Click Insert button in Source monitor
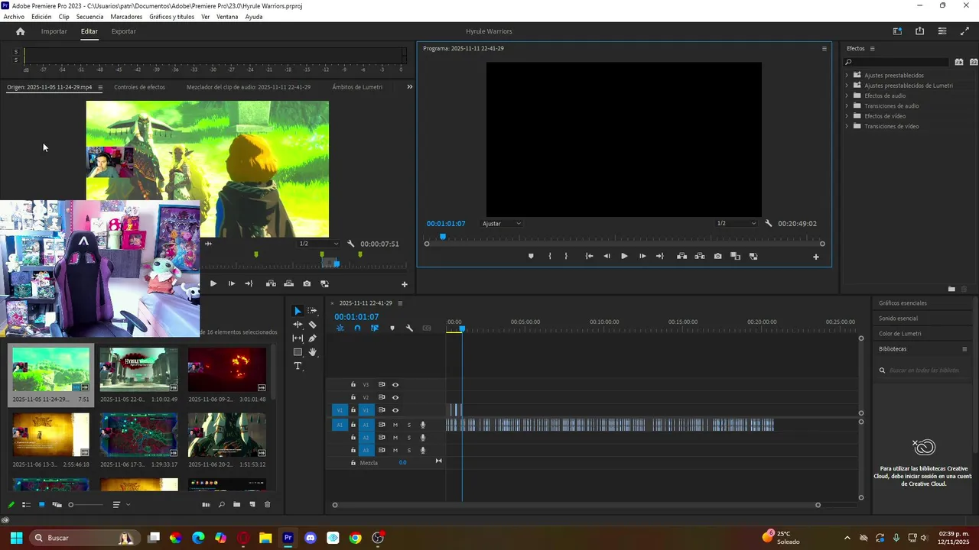This screenshot has width=979, height=550. (271, 283)
